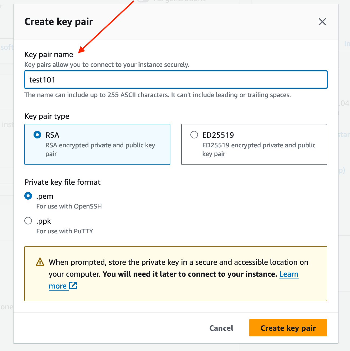Click the Key pair type heading
The width and height of the screenshot is (350, 351).
47,116
